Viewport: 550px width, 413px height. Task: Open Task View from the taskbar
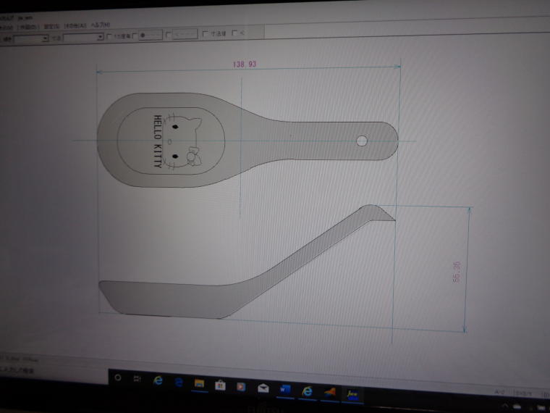[x=137, y=378]
